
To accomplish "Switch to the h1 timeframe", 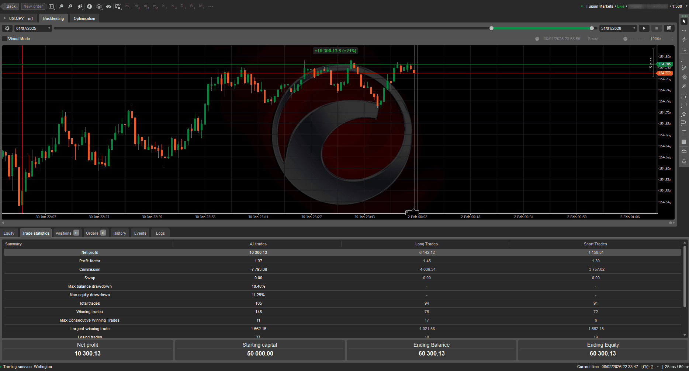I will click(164, 6).
